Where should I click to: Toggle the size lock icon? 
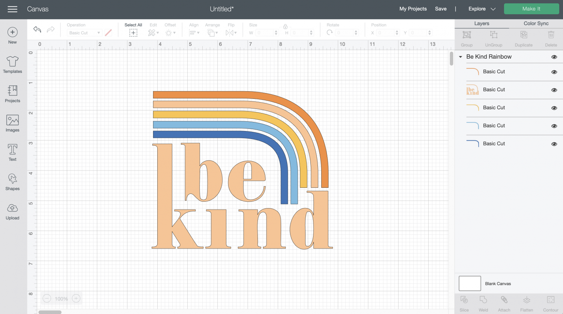285,26
